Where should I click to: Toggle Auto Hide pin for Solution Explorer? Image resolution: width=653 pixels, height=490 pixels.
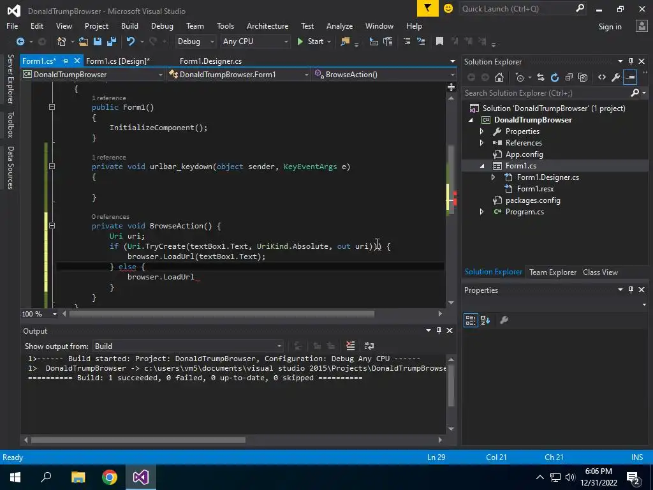pyautogui.click(x=631, y=61)
